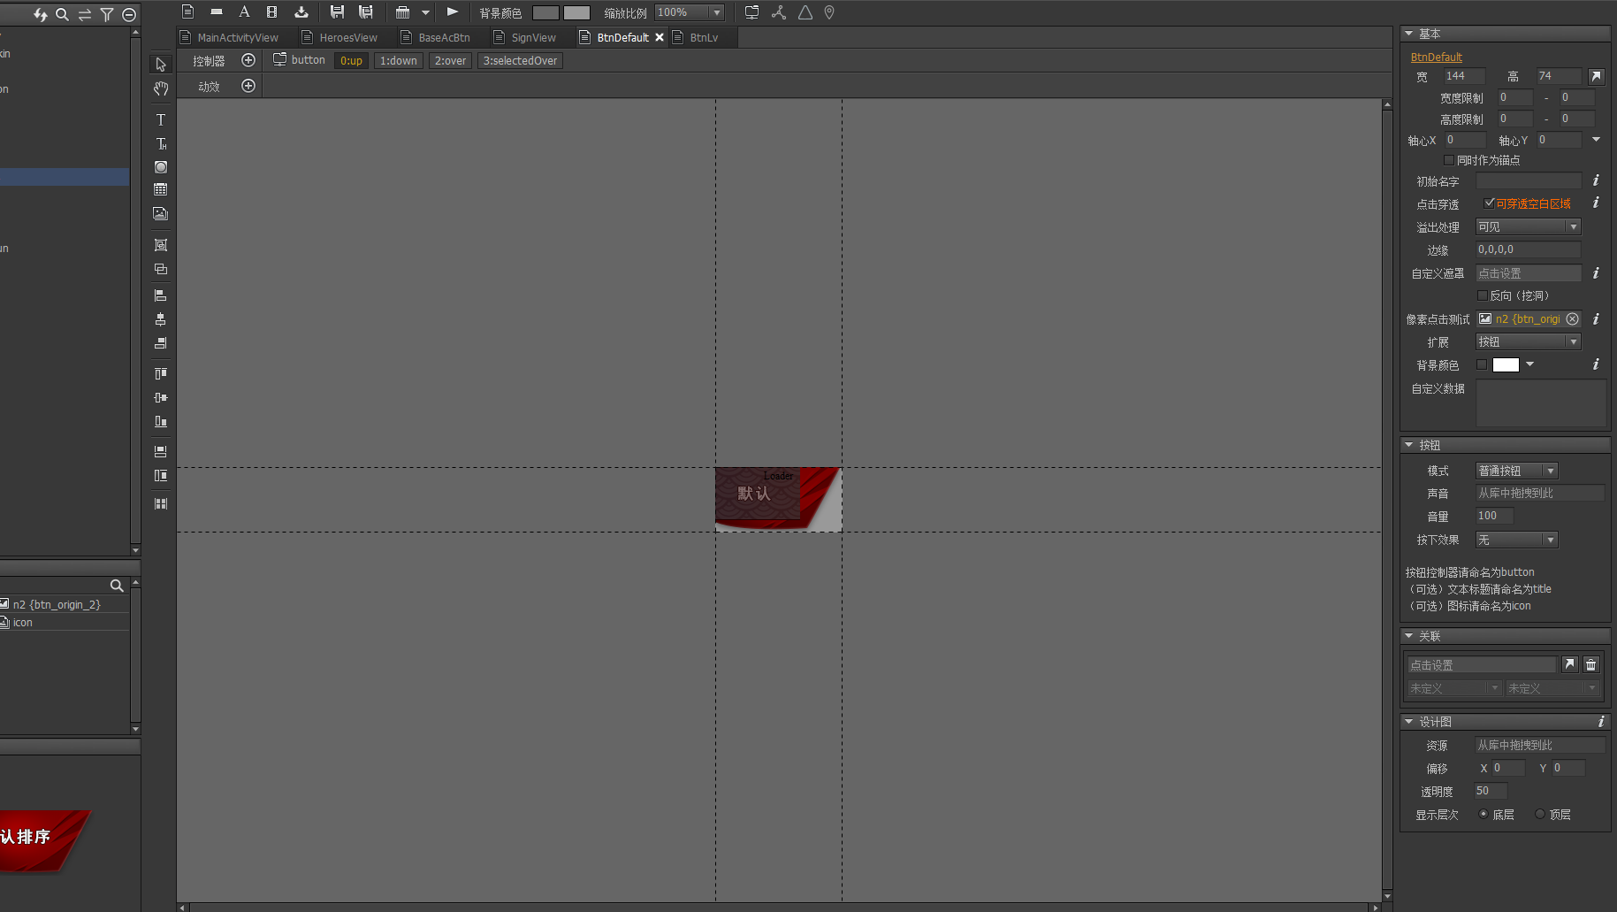
Task: Click the group elements icon
Action: pyautogui.click(x=161, y=245)
